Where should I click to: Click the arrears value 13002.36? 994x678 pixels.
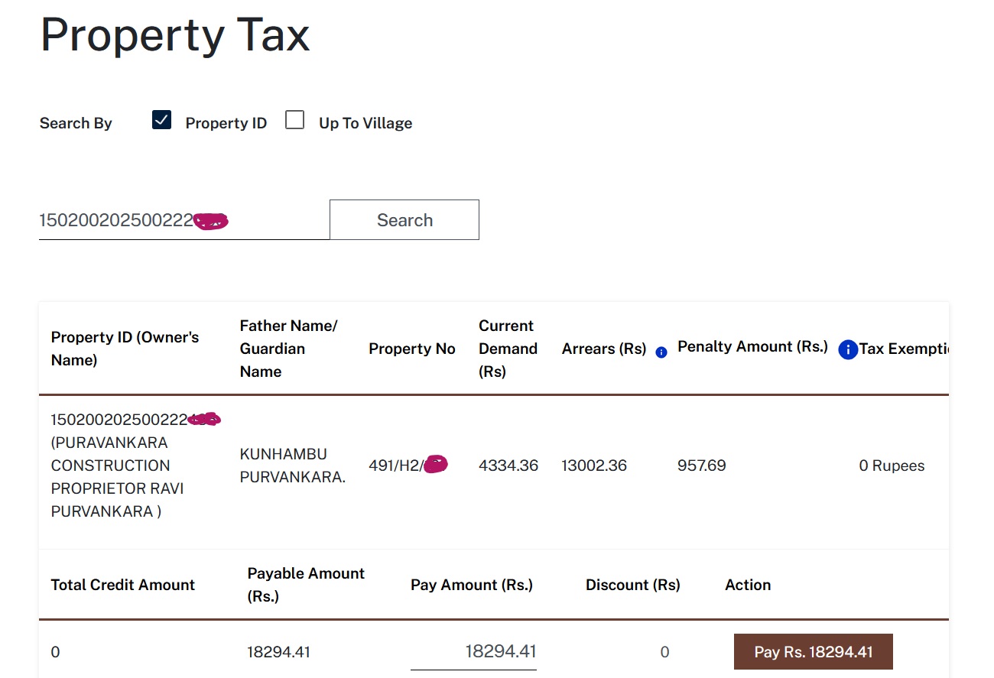point(594,466)
